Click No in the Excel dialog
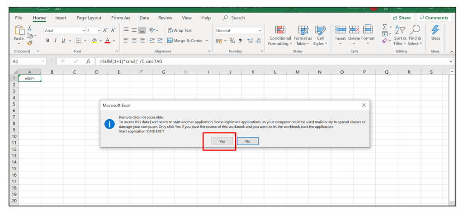Screen dimensions: 463x215 (248, 141)
